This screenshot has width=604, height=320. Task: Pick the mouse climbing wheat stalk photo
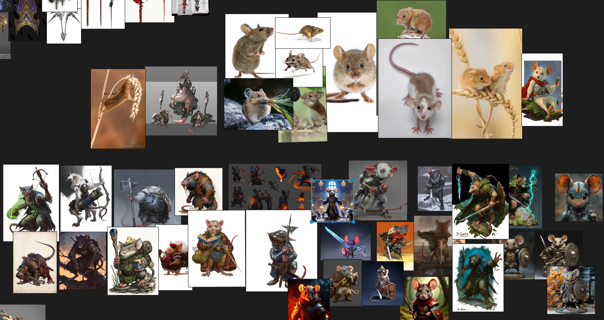(118, 108)
